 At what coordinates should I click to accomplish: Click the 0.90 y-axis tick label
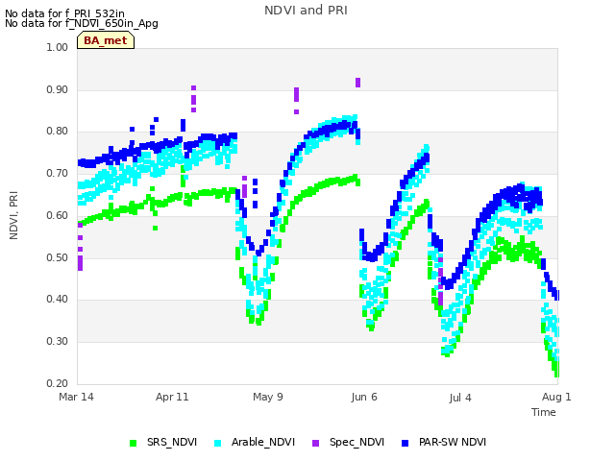(58, 89)
